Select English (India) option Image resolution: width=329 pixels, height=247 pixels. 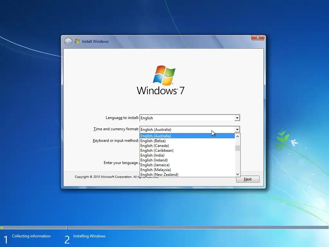(x=187, y=155)
